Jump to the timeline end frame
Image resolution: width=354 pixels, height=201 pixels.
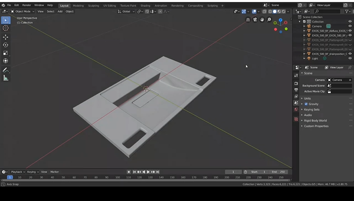point(158,172)
